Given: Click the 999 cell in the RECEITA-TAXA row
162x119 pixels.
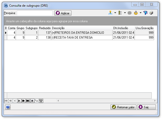Looking at the screenshot, I should (144, 38).
